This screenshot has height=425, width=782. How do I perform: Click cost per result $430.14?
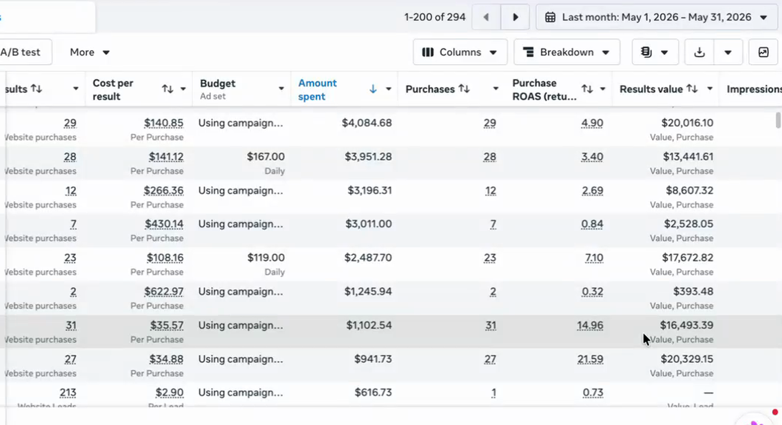coord(164,224)
